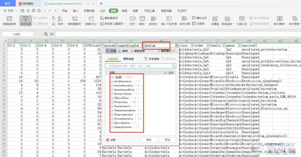The width and height of the screenshot is (301, 157).
Task: Click the search magnifier in filter search box
Action: point(173,66)
